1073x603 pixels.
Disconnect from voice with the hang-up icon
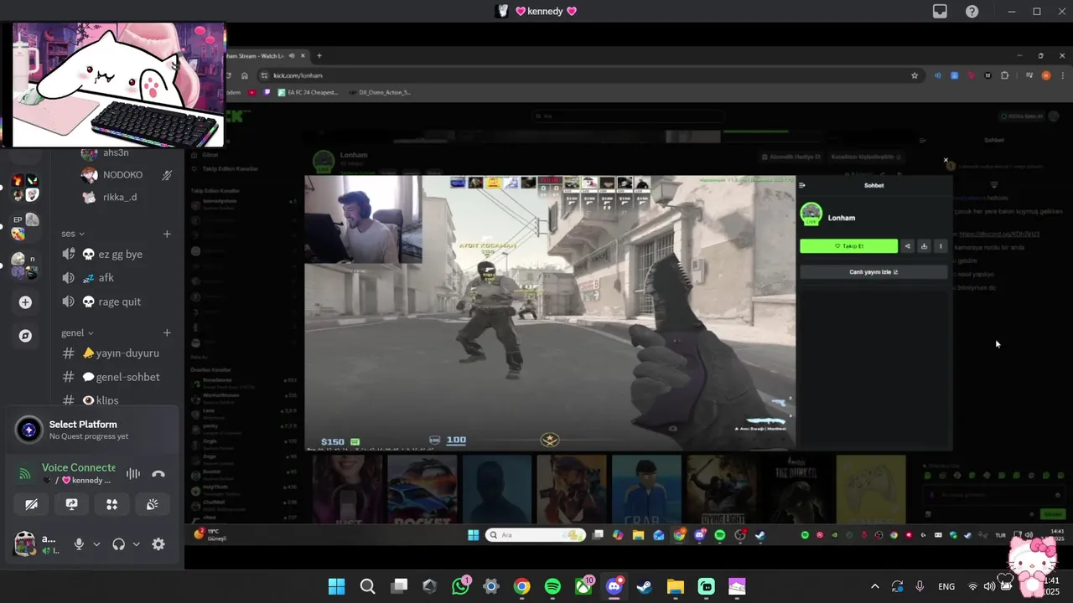click(158, 474)
